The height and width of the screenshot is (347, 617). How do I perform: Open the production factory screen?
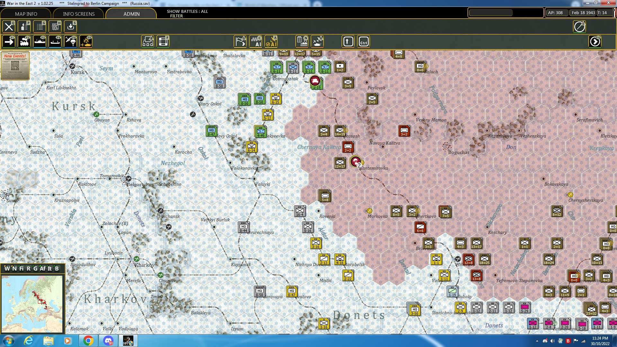click(x=302, y=41)
